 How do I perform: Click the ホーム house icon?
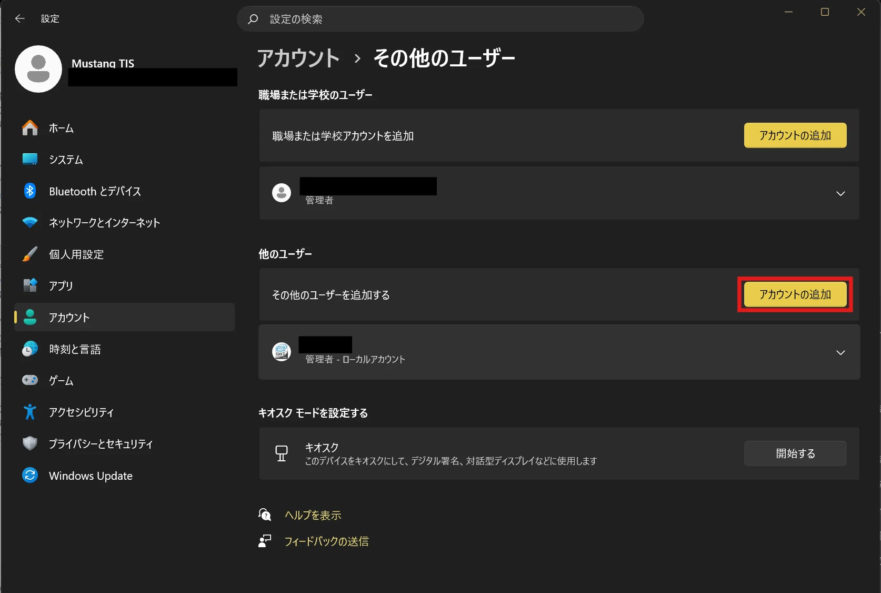tap(30, 128)
